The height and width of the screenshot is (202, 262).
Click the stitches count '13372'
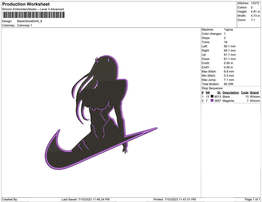pyautogui.click(x=255, y=3)
